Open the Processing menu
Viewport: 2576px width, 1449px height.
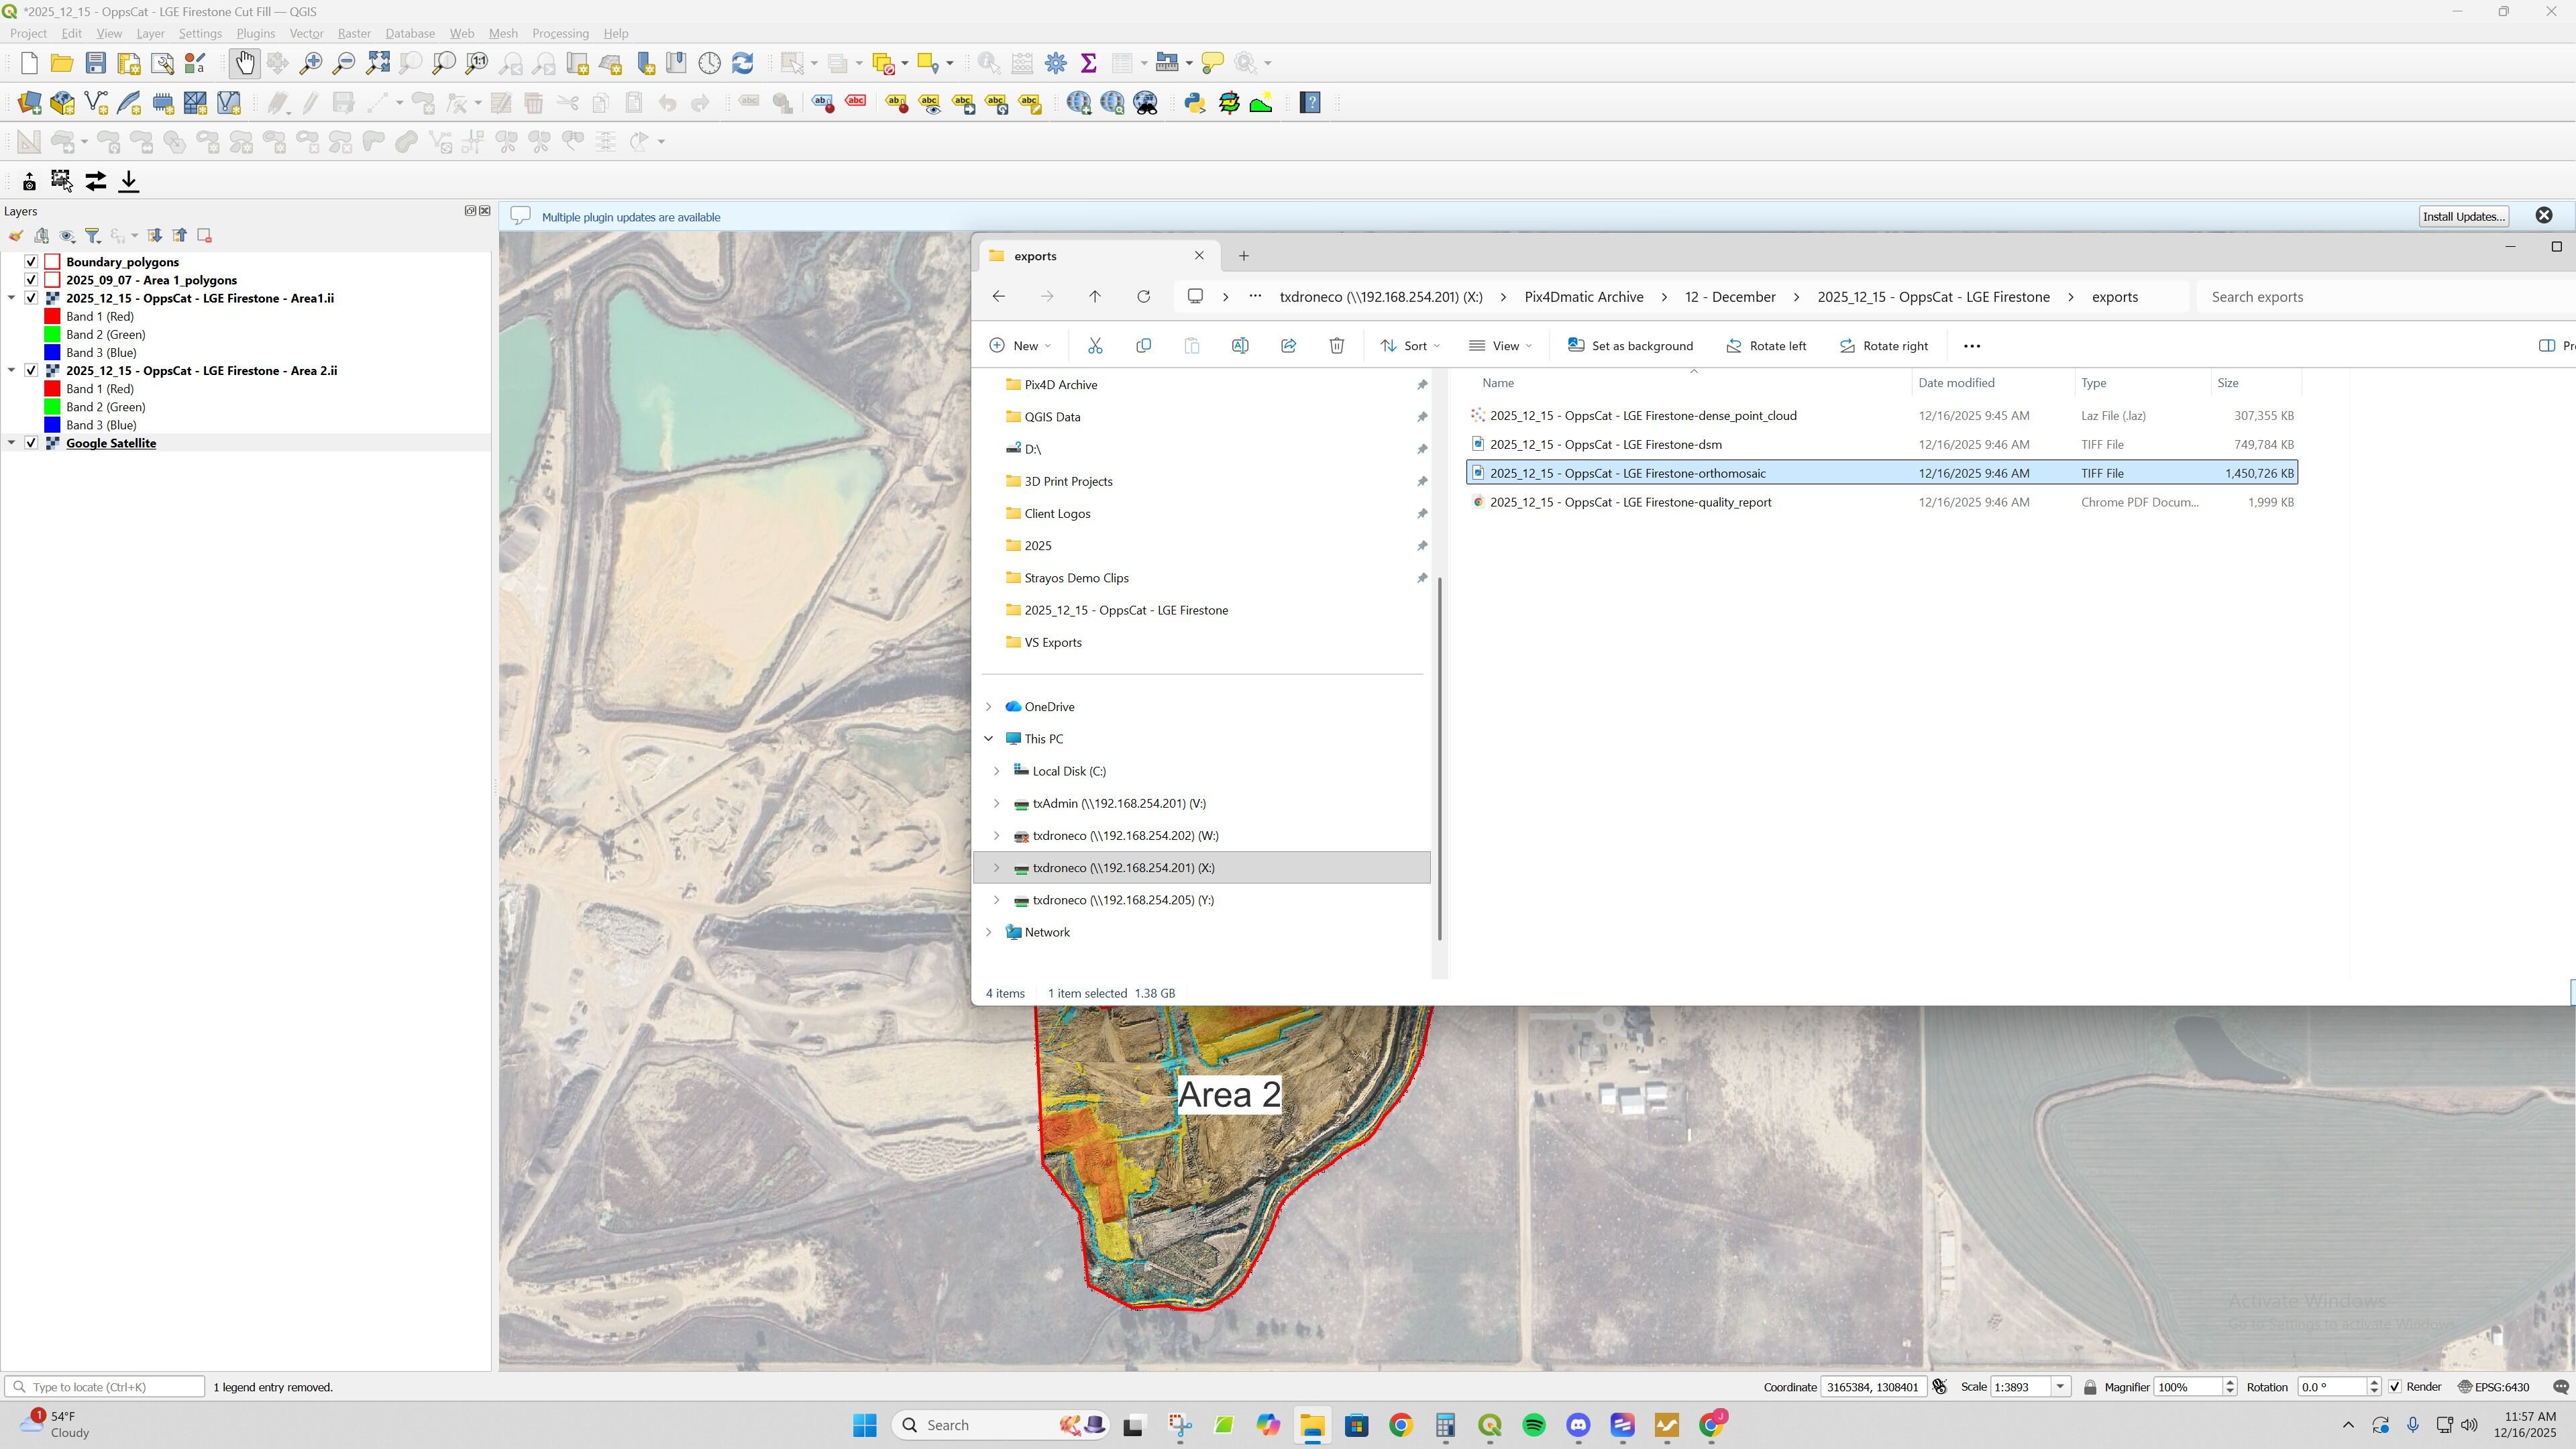[x=560, y=33]
